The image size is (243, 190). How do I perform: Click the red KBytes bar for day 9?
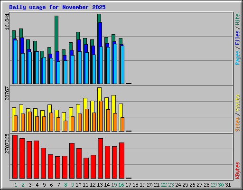[72, 161]
